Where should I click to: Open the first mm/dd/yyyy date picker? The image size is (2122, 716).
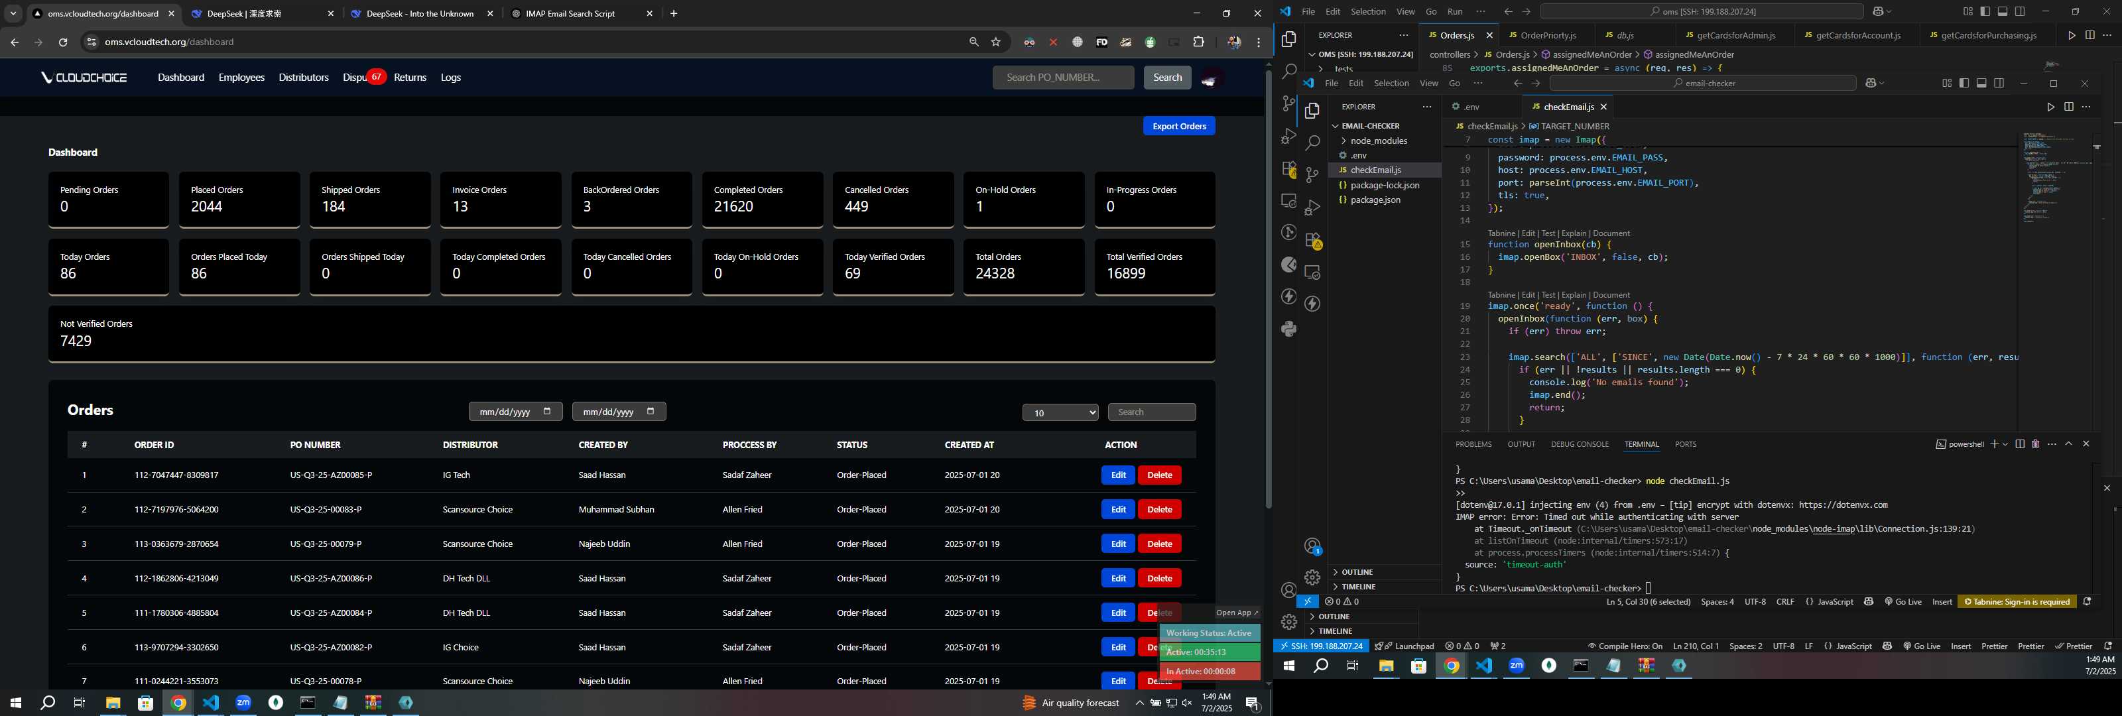point(515,411)
